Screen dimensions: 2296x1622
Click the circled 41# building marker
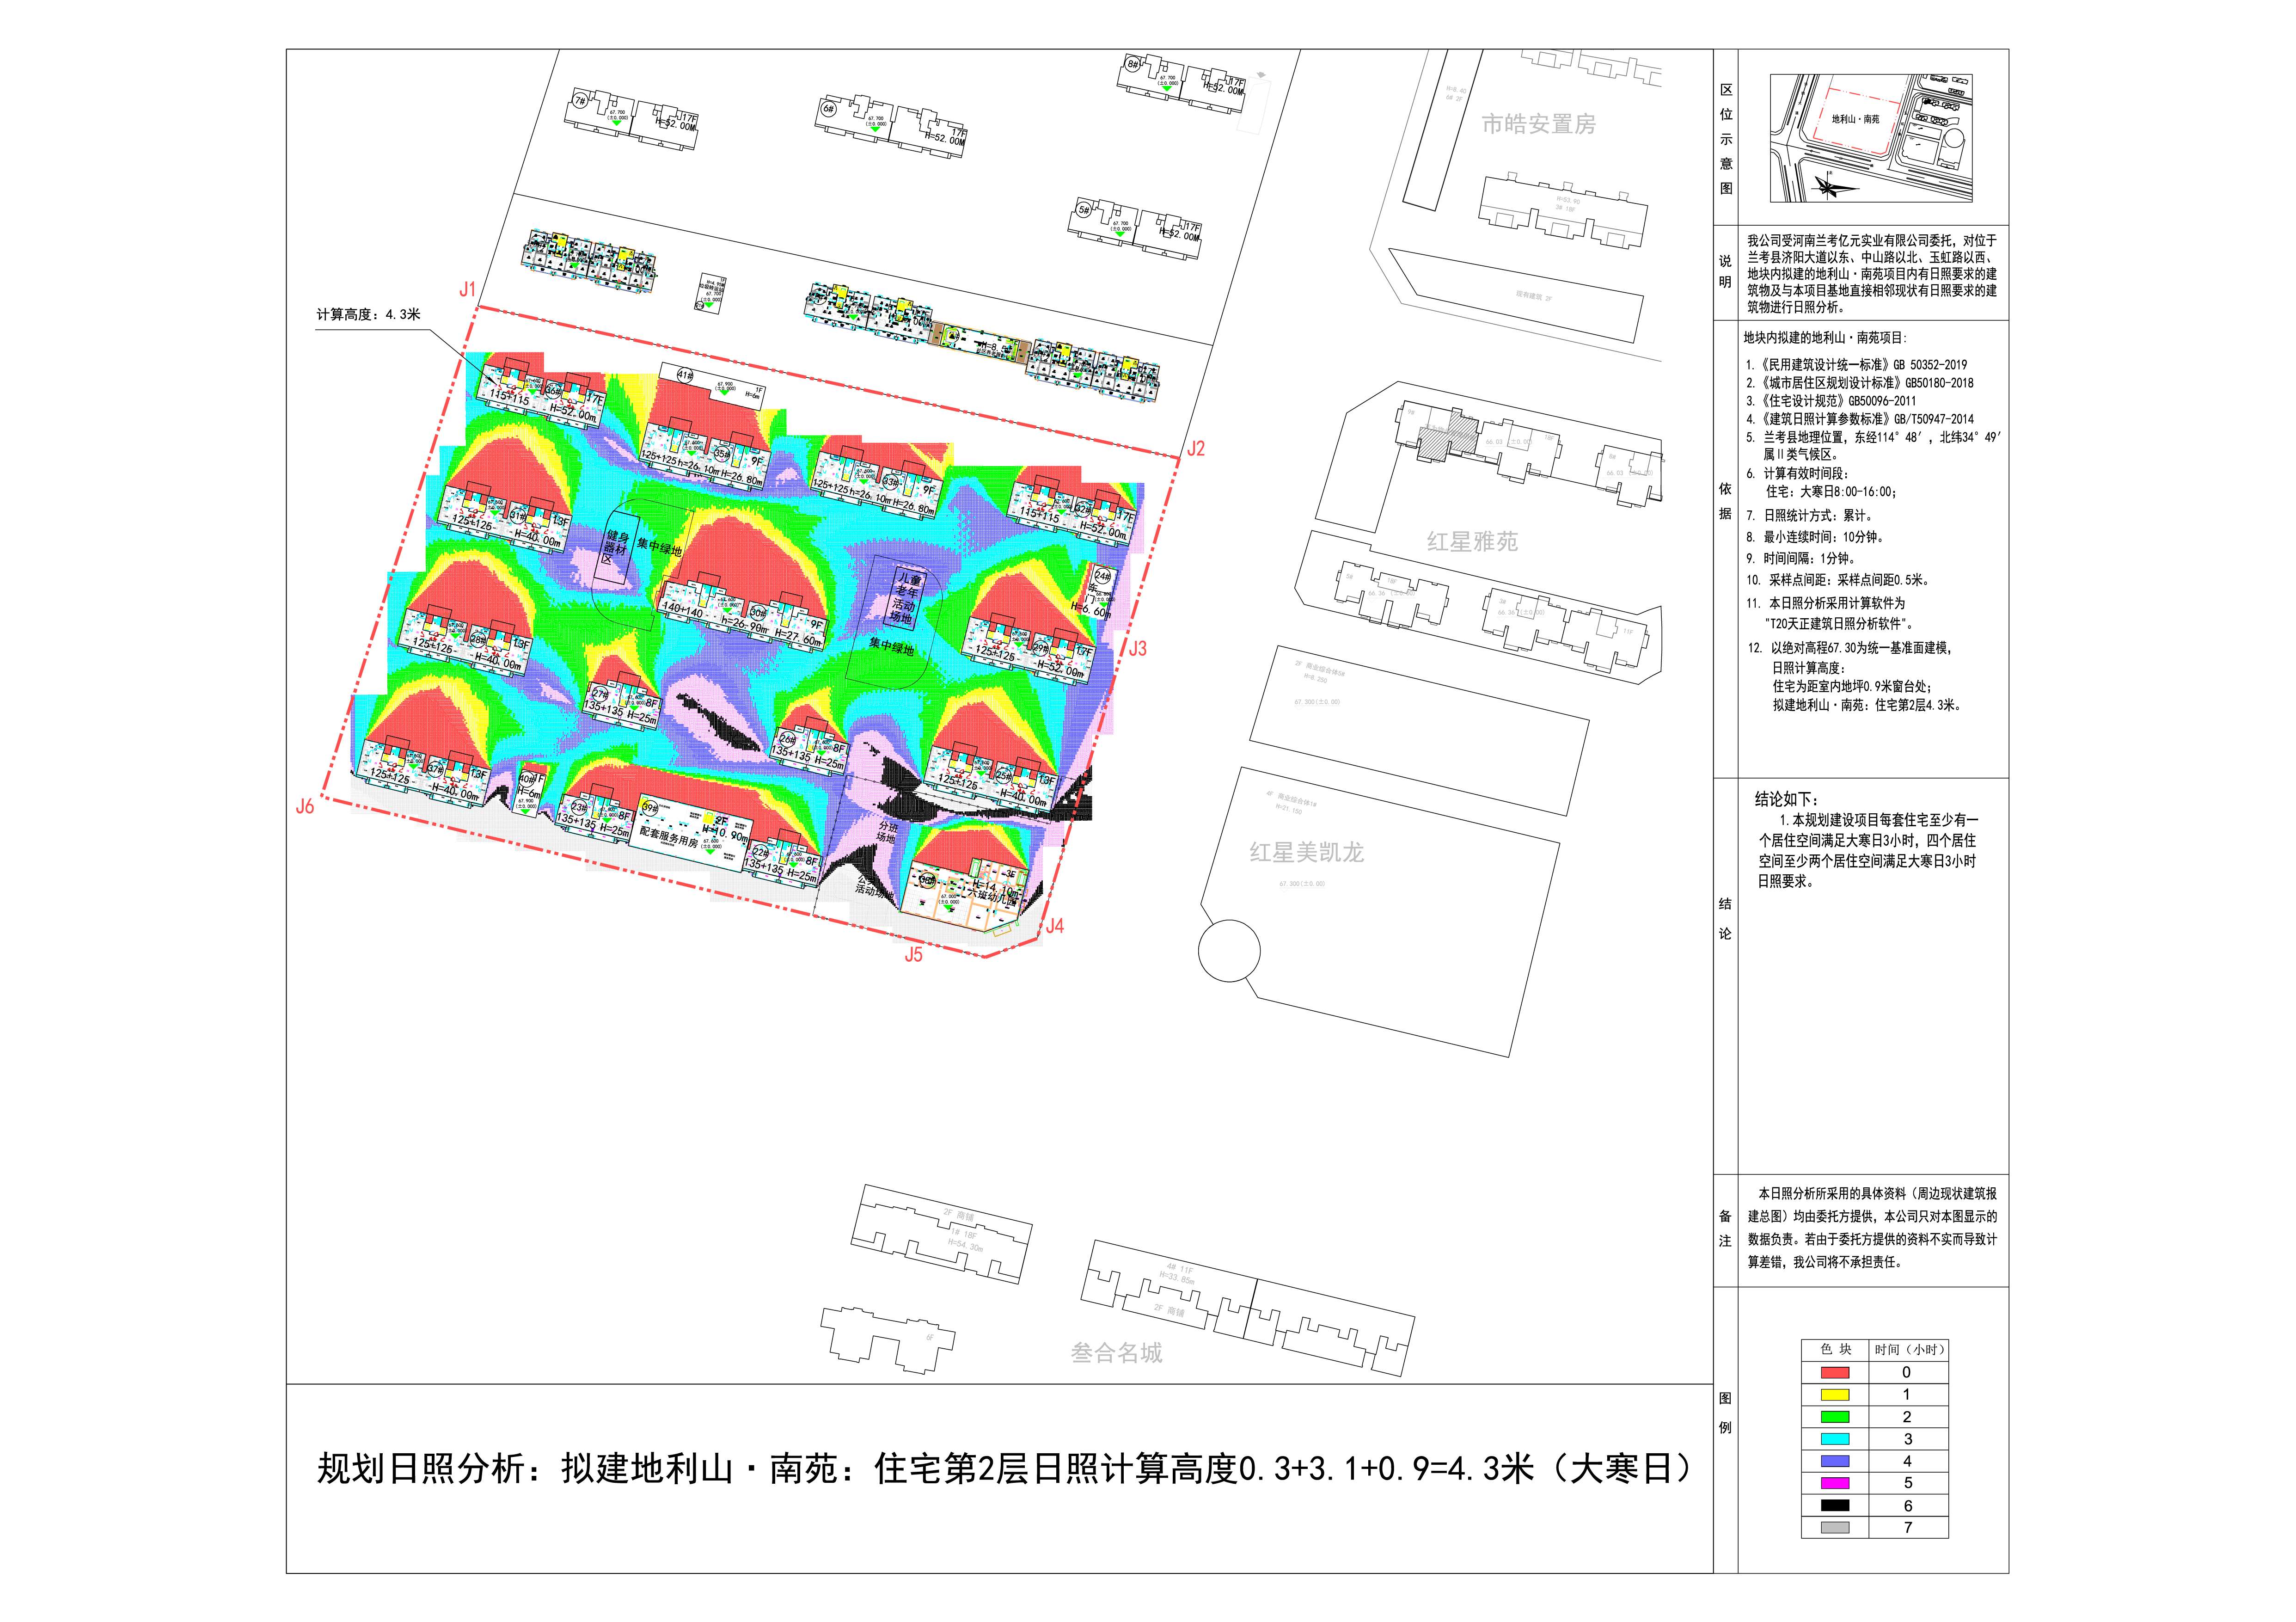pos(685,376)
